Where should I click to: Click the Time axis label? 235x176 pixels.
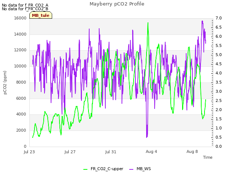(x=208, y=157)
